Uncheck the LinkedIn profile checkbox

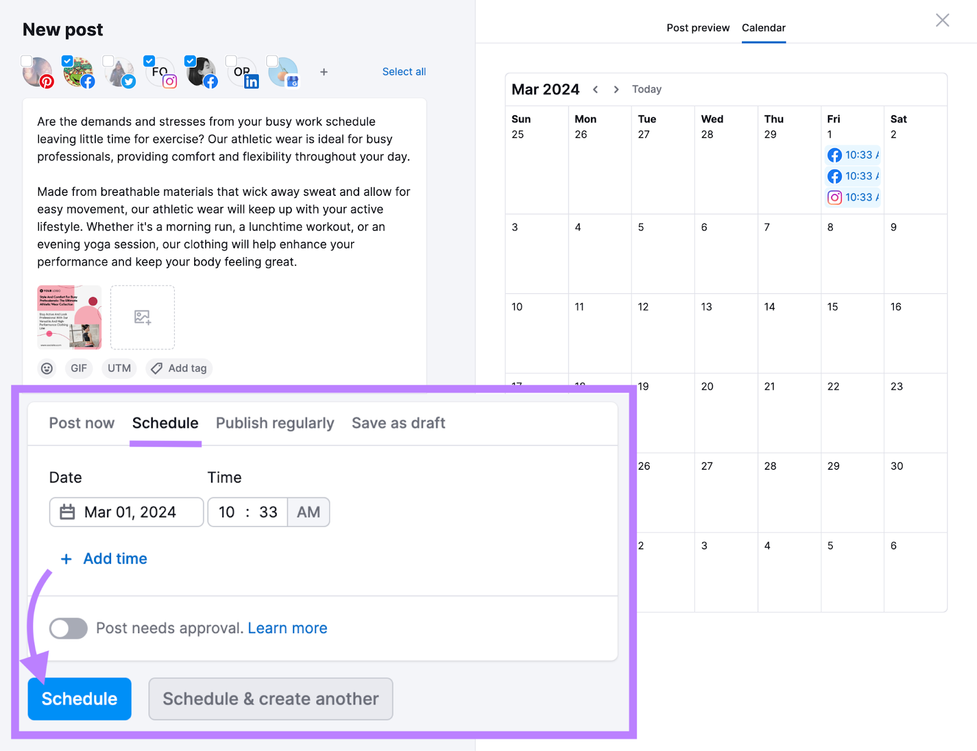(x=231, y=61)
